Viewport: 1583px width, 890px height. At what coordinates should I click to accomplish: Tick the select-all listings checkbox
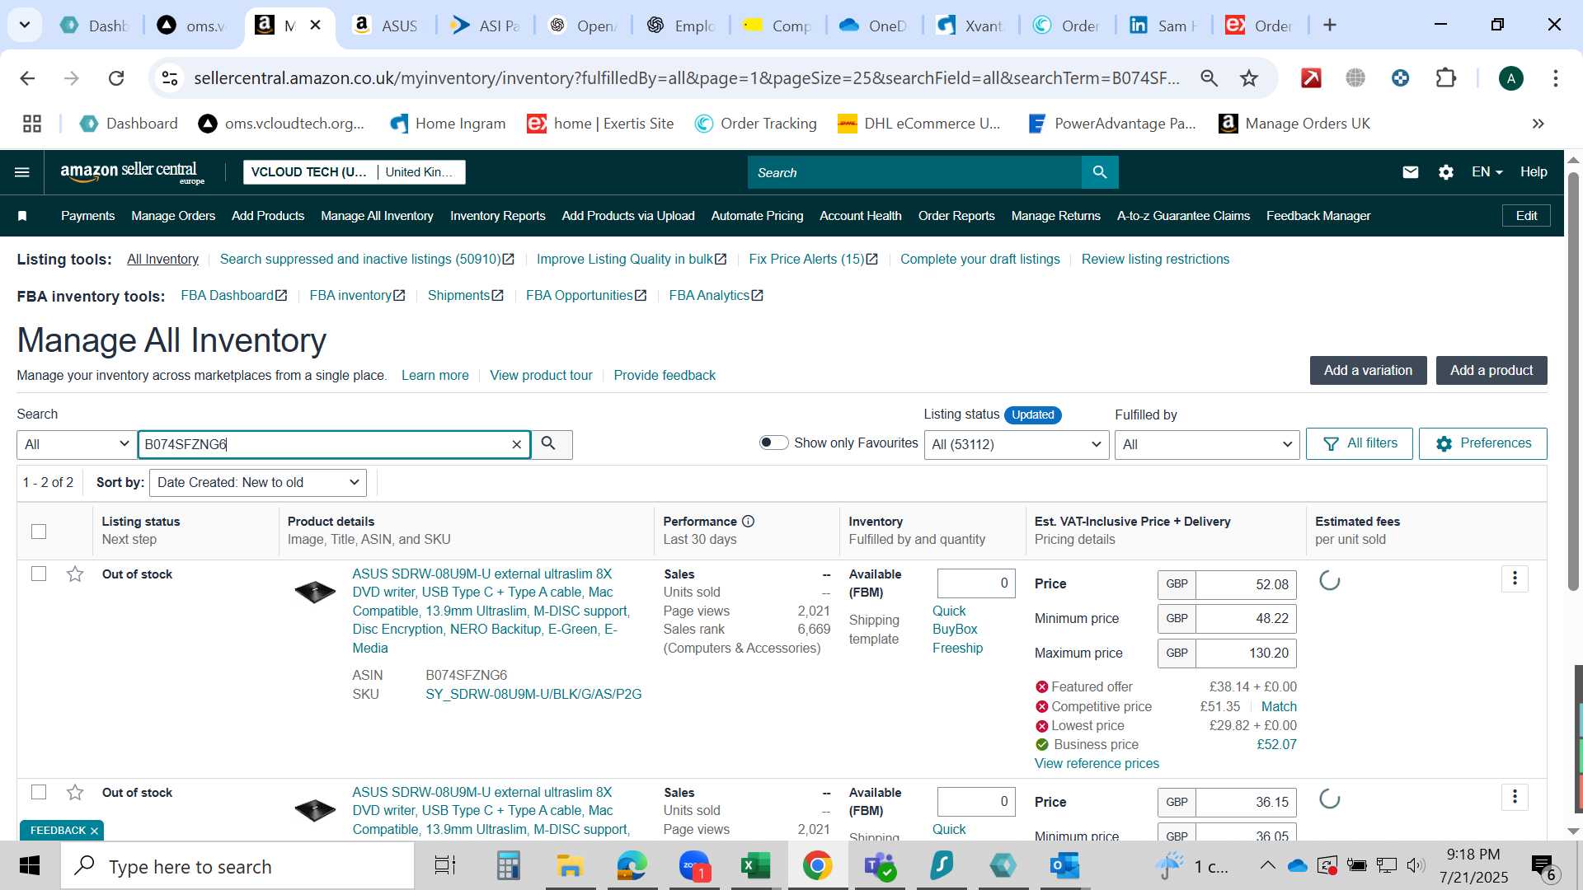[x=39, y=532]
